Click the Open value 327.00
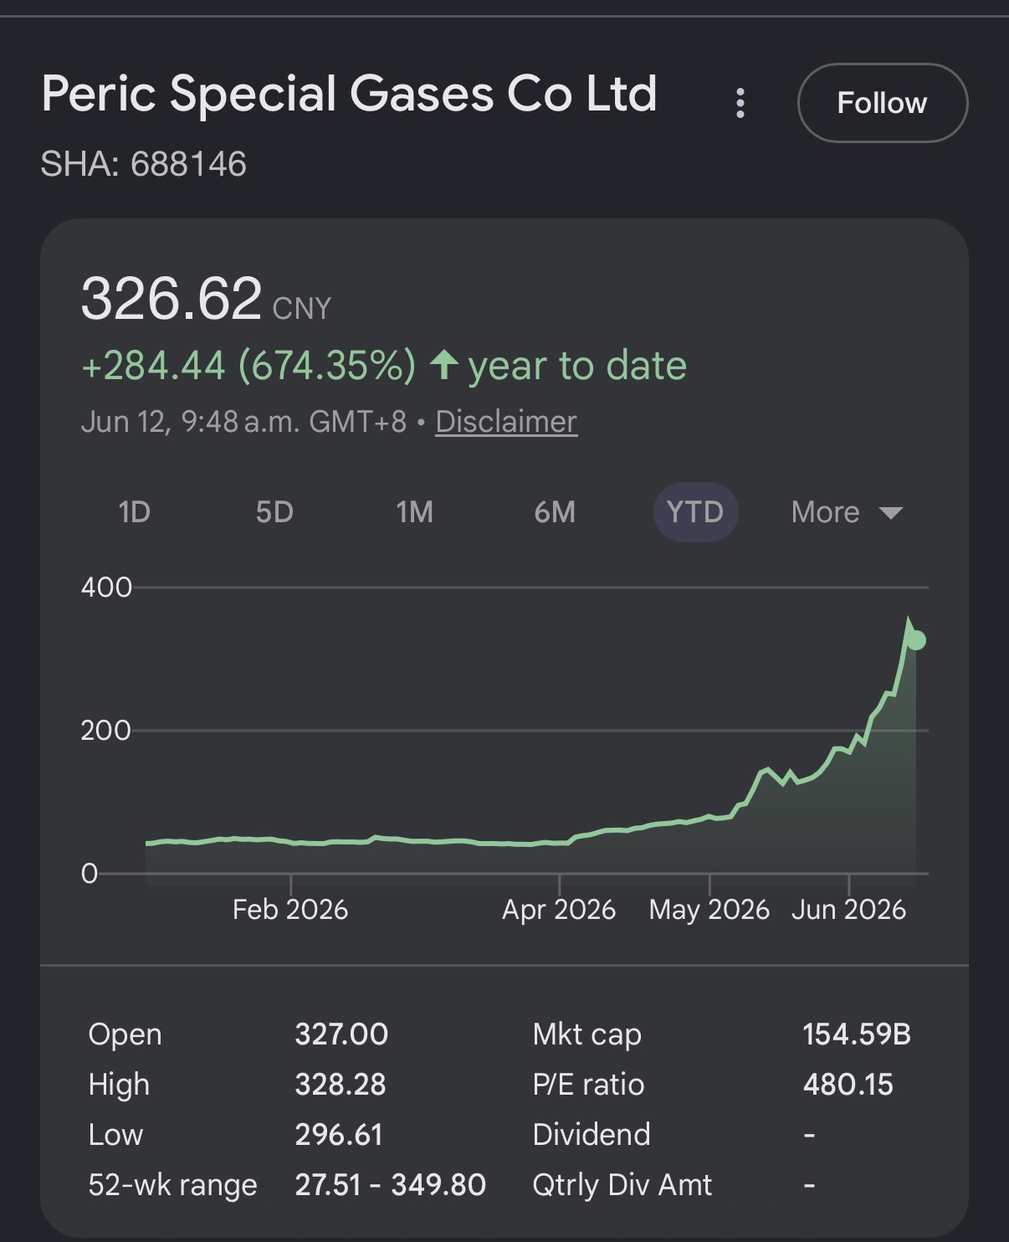The image size is (1009, 1242). [x=341, y=1034]
